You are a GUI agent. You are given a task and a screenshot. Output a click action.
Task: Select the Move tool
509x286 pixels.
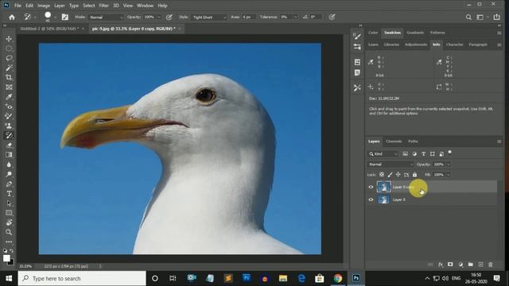click(9, 39)
